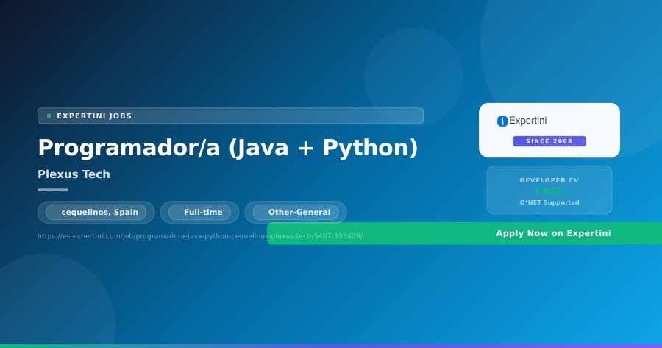Viewport: 662px width, 348px height.
Task: Click the Plexus Tech company name
Action: pos(74,174)
